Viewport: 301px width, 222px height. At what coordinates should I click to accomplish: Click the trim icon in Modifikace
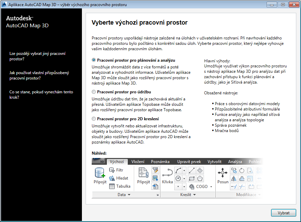234,187
